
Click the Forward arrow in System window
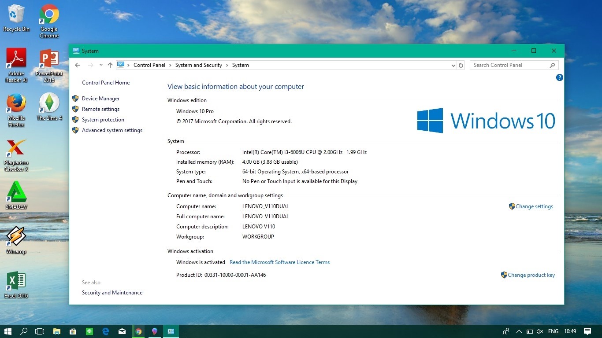click(x=91, y=65)
